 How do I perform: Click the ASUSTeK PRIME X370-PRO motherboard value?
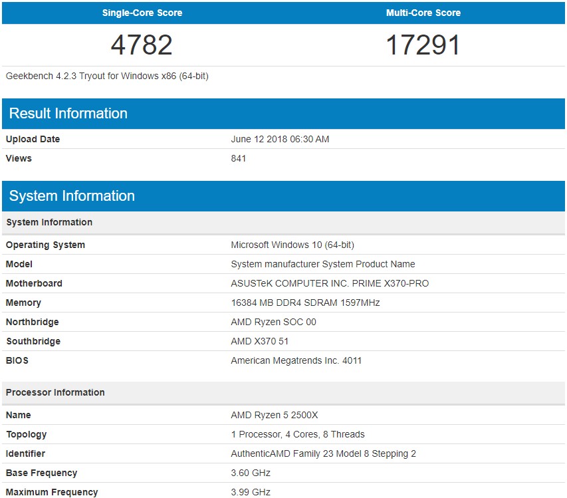(330, 283)
